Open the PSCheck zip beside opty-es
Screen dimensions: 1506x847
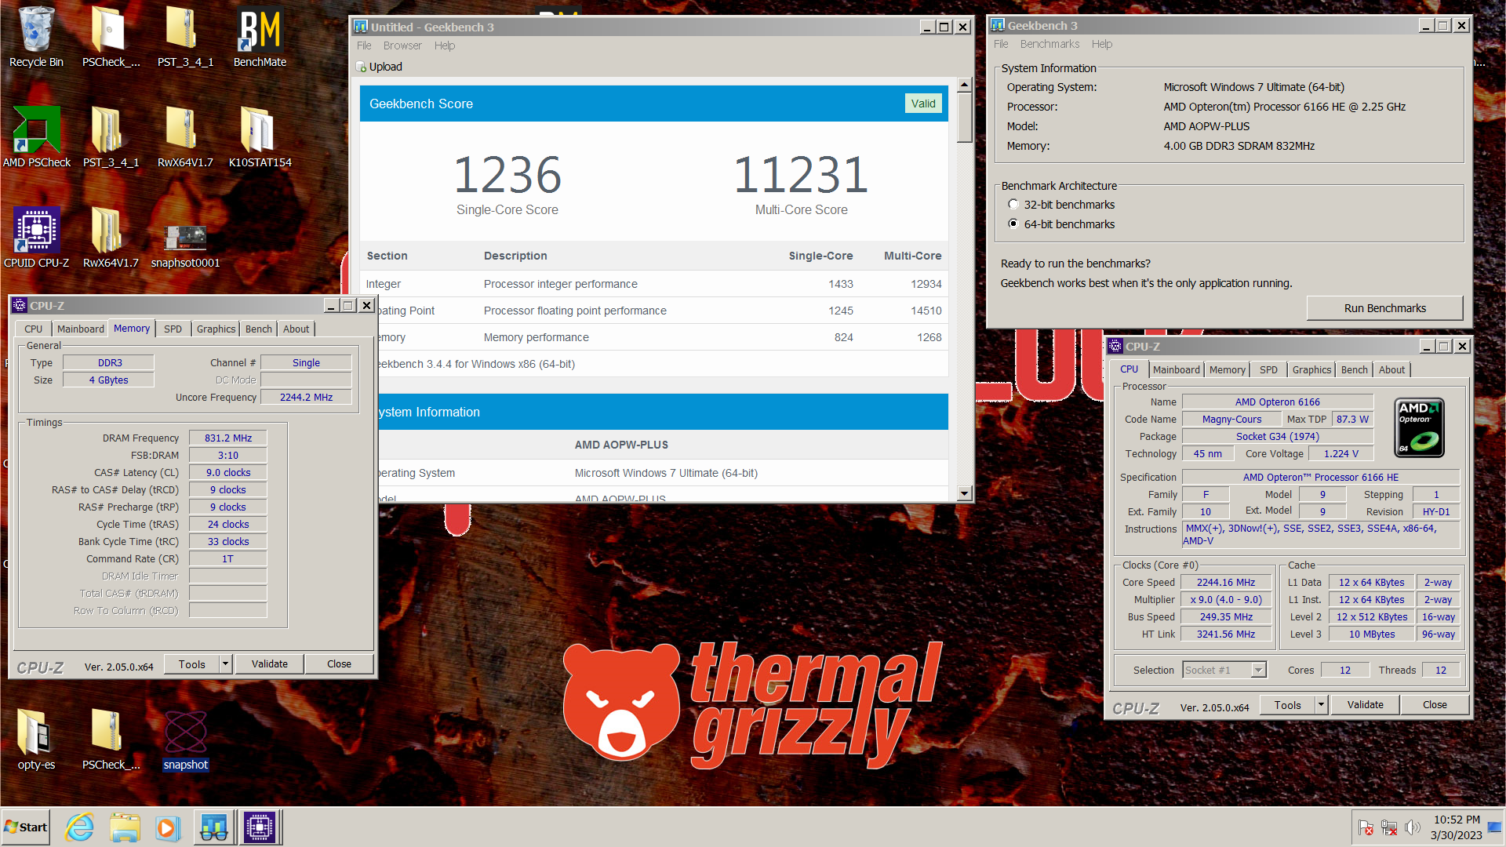click(x=111, y=740)
